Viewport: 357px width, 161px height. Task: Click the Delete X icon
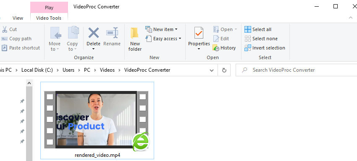click(94, 33)
